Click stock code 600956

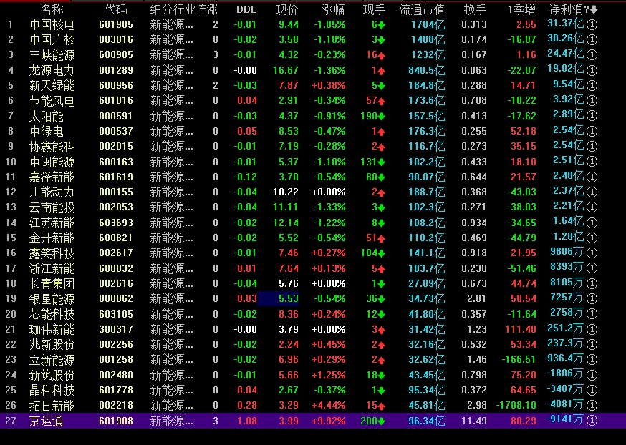point(116,86)
